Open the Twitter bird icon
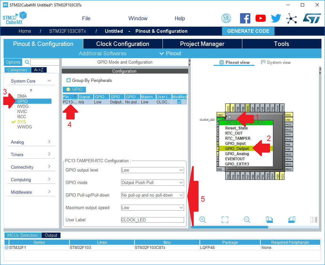This screenshot has height=265, width=325. click(276, 18)
